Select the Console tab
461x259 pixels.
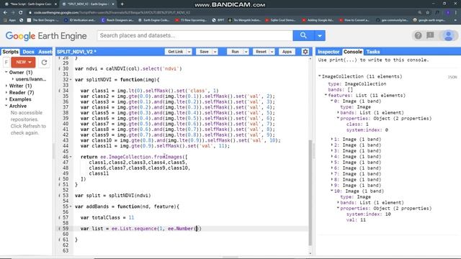coord(352,52)
